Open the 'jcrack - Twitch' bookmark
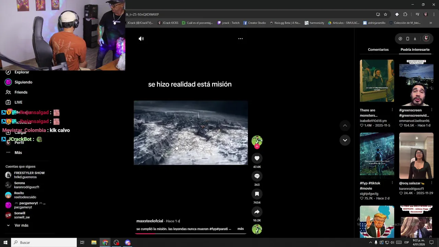Image resolution: width=439 pixels, height=247 pixels. click(228, 23)
